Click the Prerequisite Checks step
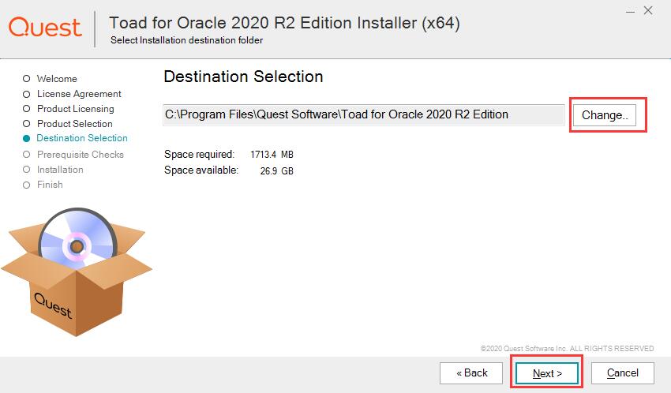Viewport: 671px width, 393px height. pos(80,155)
